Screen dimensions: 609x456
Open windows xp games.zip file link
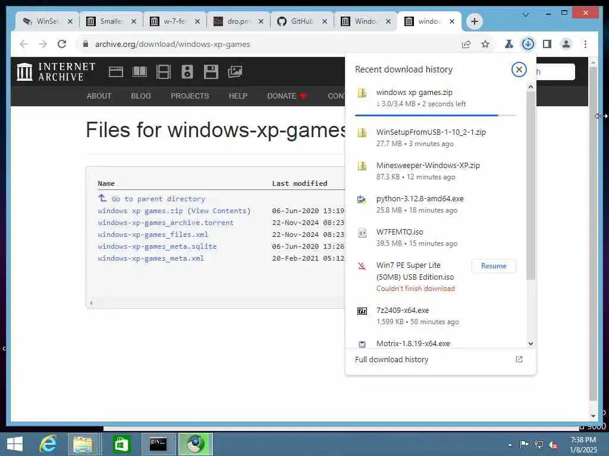point(140,211)
